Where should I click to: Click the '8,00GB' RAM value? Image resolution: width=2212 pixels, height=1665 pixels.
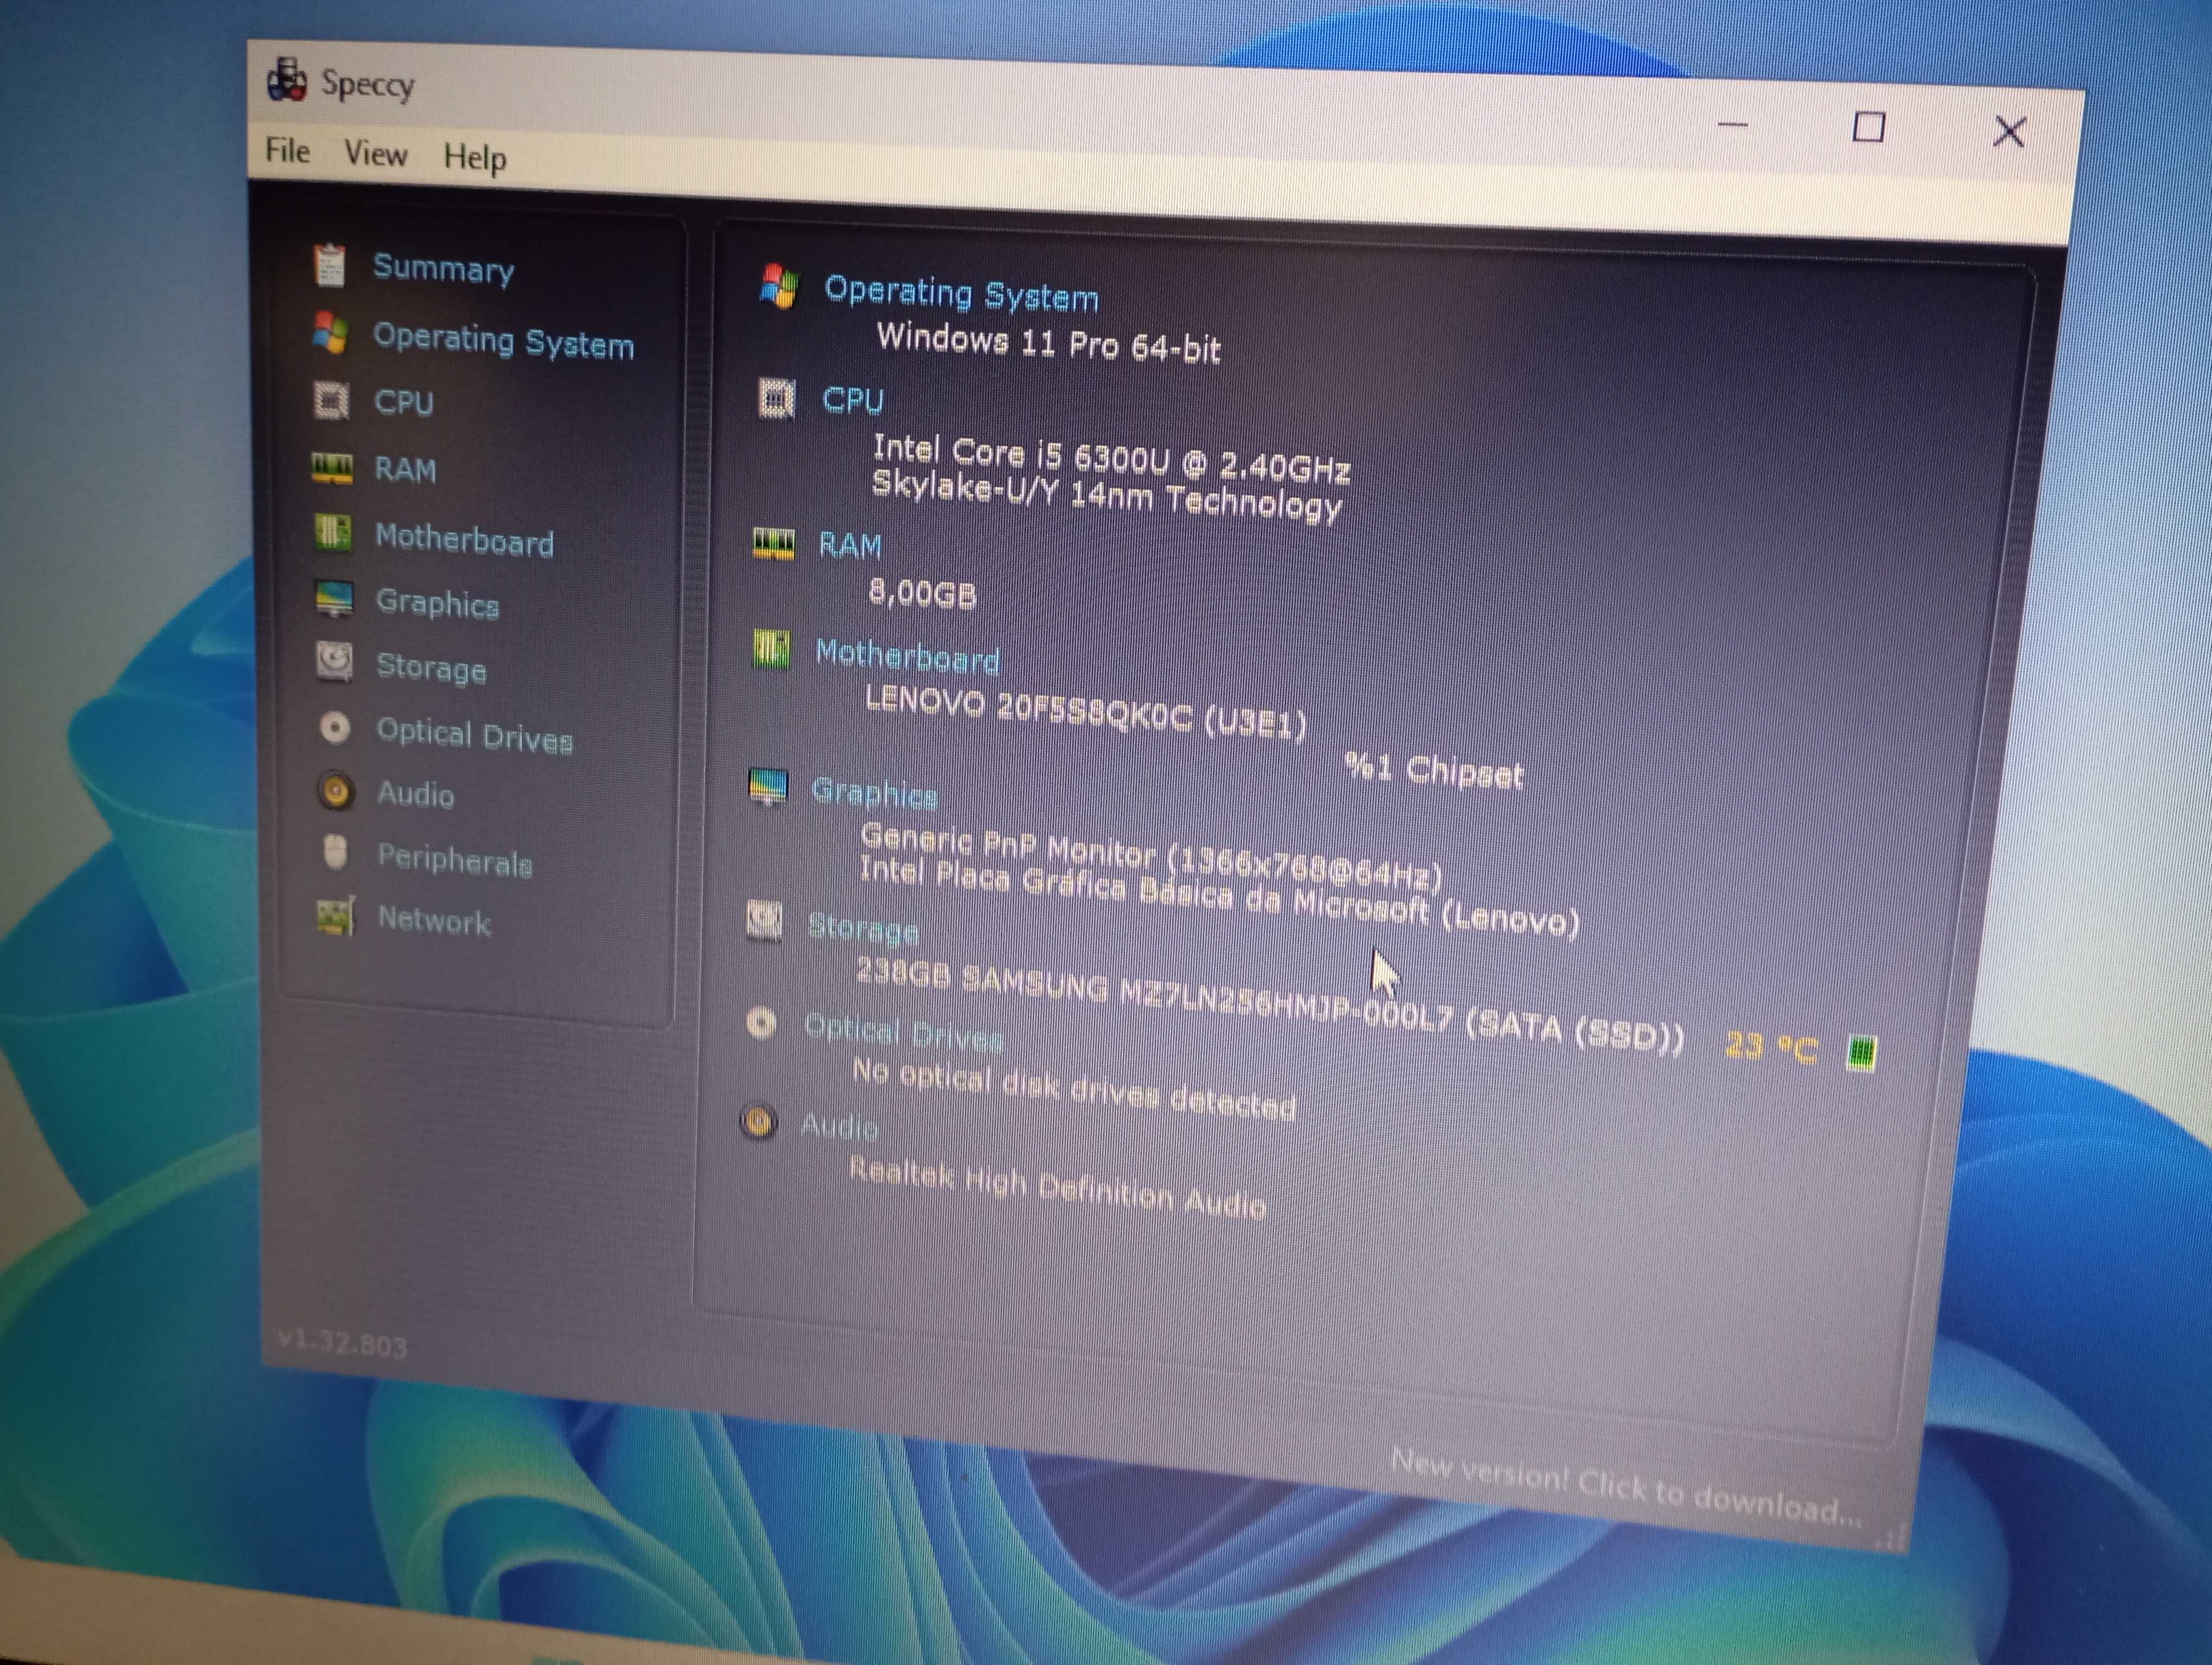click(922, 593)
